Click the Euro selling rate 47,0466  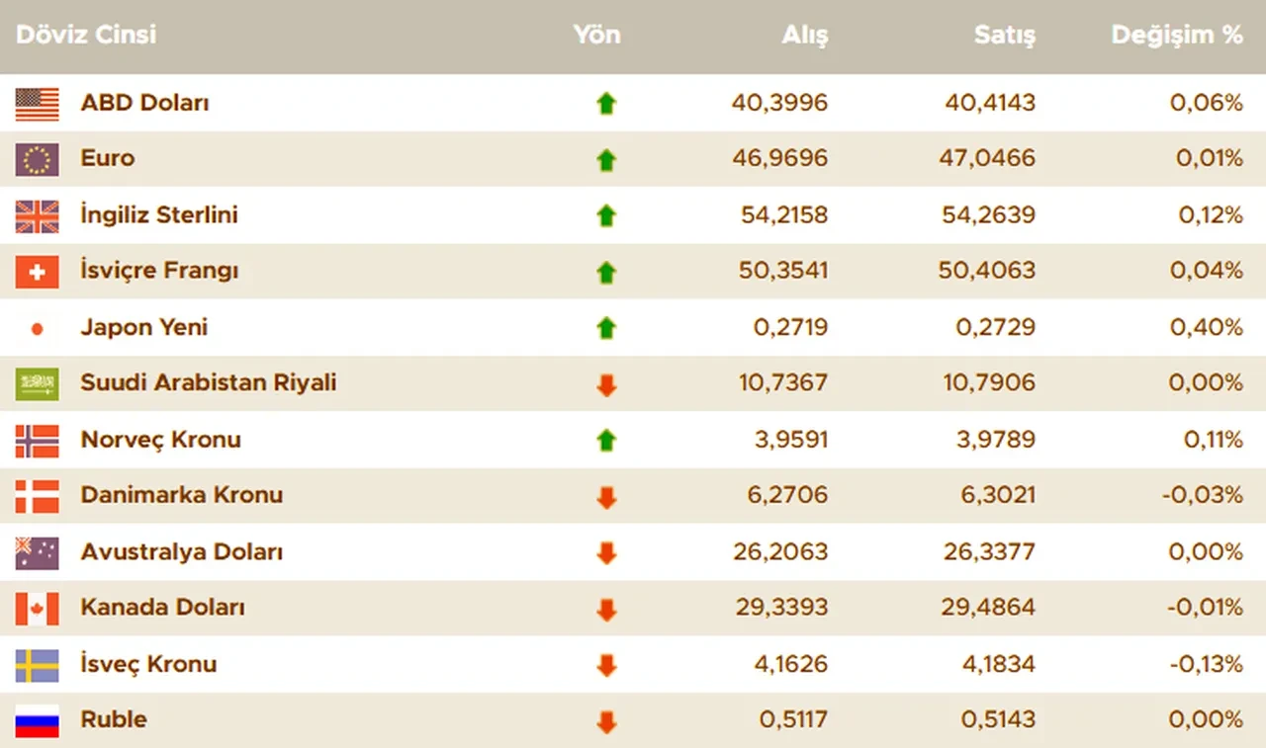(x=986, y=158)
